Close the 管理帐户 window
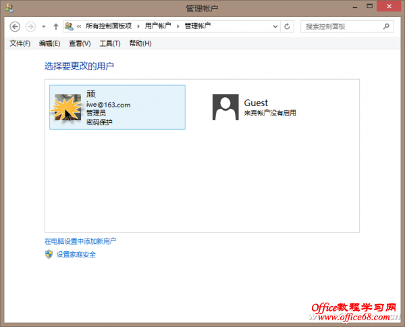The width and height of the screenshot is (405, 327). pyautogui.click(x=389, y=7)
